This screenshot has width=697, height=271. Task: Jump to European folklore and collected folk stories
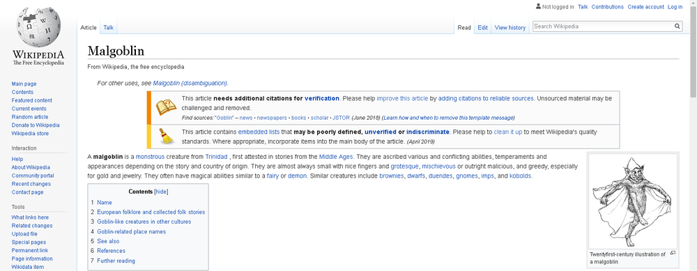(151, 212)
